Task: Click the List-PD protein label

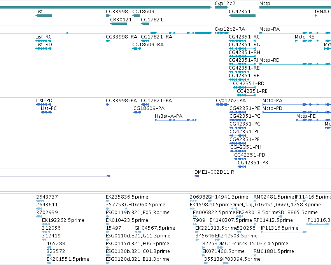Action: click(x=44, y=101)
